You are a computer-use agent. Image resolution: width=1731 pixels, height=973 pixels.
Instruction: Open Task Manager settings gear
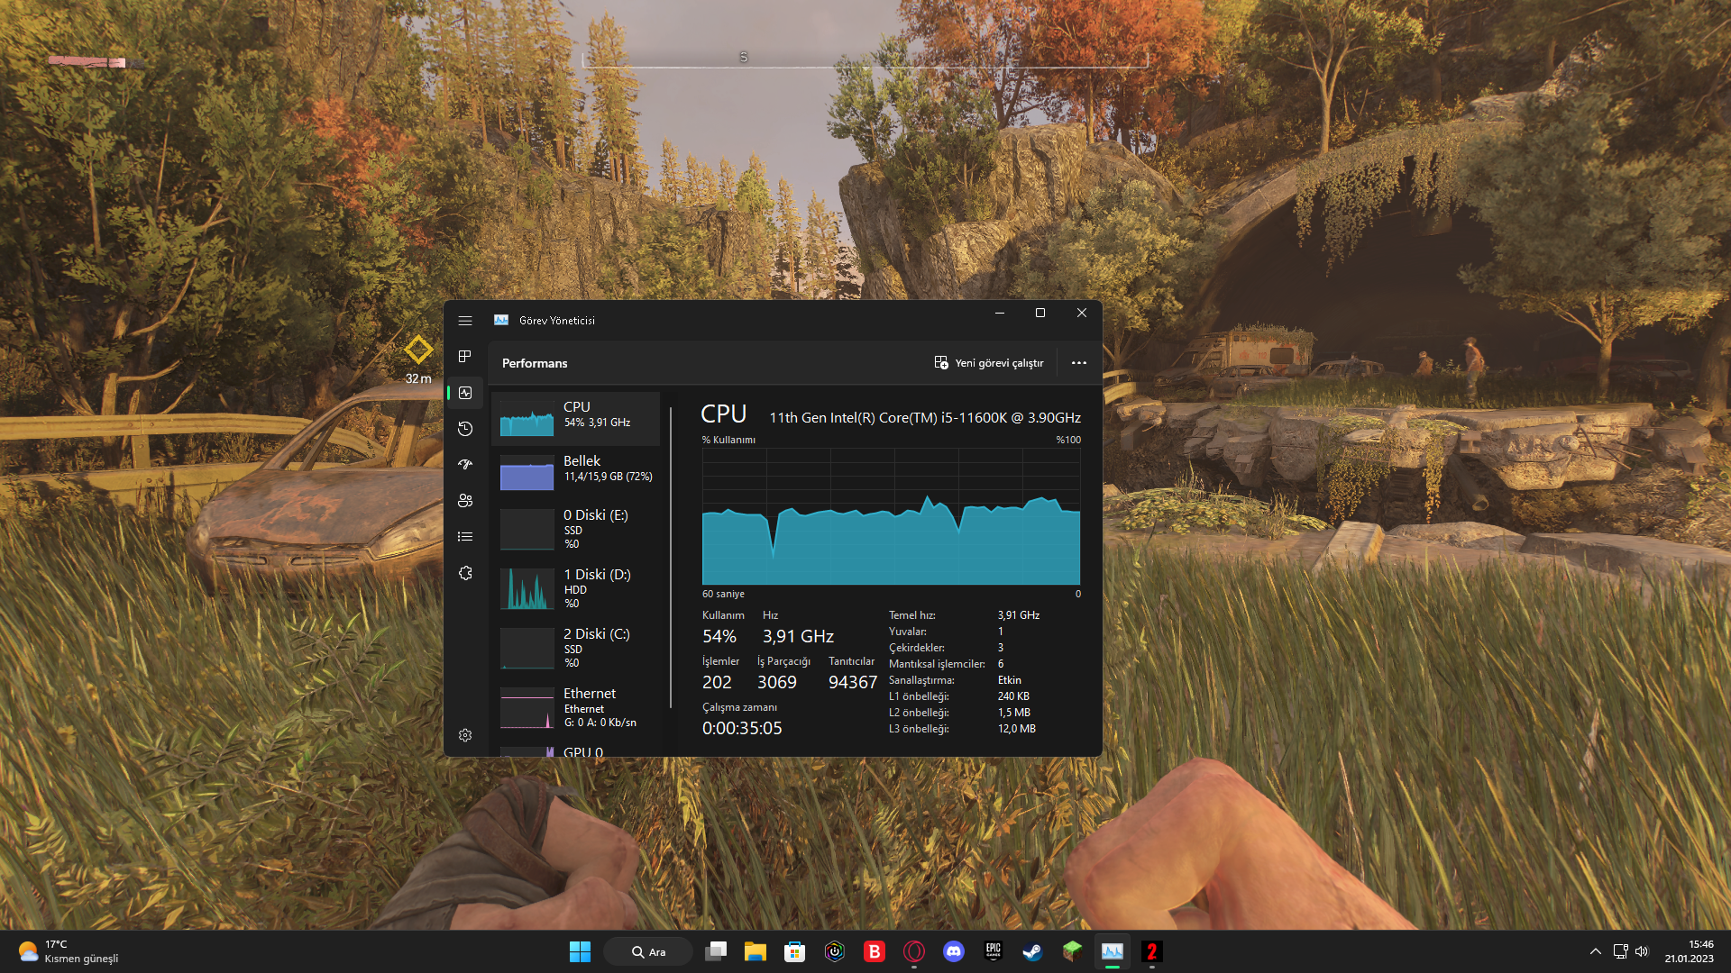[x=465, y=735]
